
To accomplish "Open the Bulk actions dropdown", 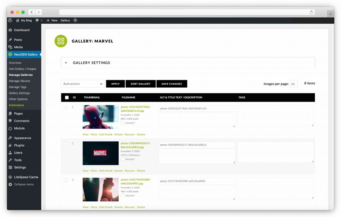I will (x=82, y=84).
